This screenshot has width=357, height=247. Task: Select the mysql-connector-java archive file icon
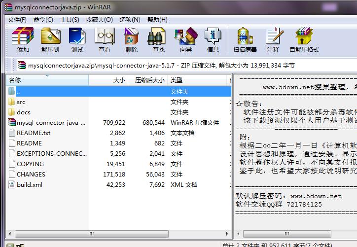12,122
